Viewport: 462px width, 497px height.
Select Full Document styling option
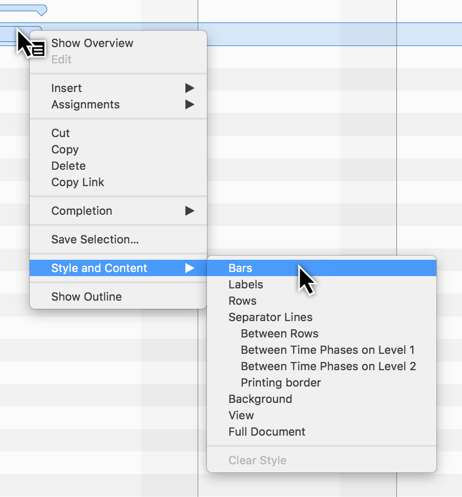(x=266, y=432)
